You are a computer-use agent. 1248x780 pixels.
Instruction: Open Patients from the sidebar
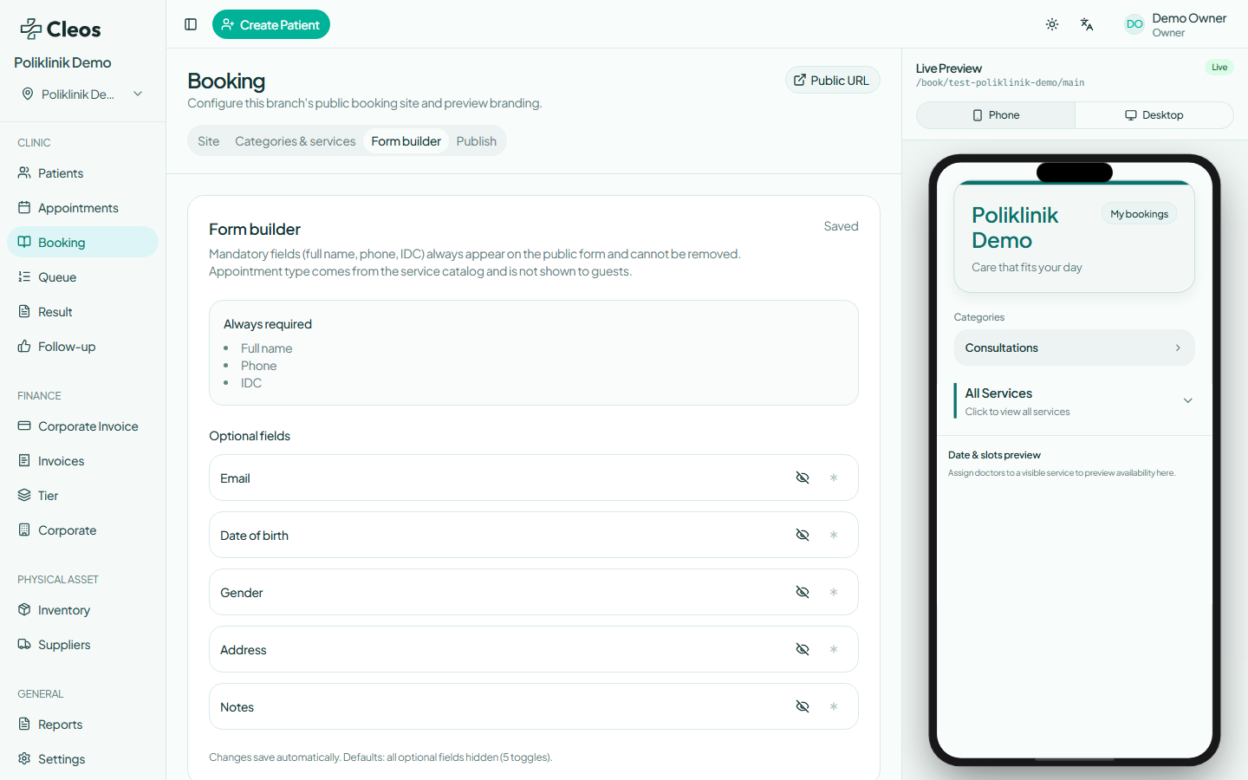(82, 173)
